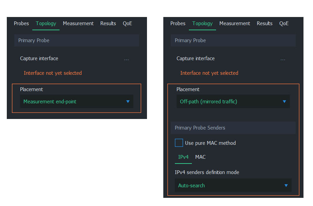Open the ellipsis menu beside left Capture interface
Image resolution: width=313 pixels, height=206 pixels.
point(126,59)
